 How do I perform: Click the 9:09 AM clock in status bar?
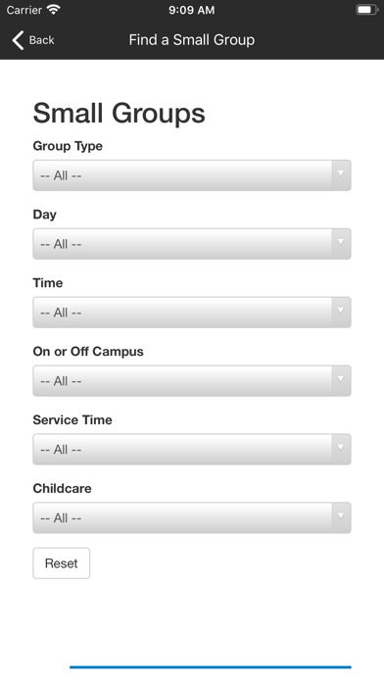pos(192,10)
